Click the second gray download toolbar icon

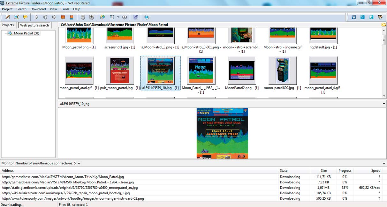92,17
